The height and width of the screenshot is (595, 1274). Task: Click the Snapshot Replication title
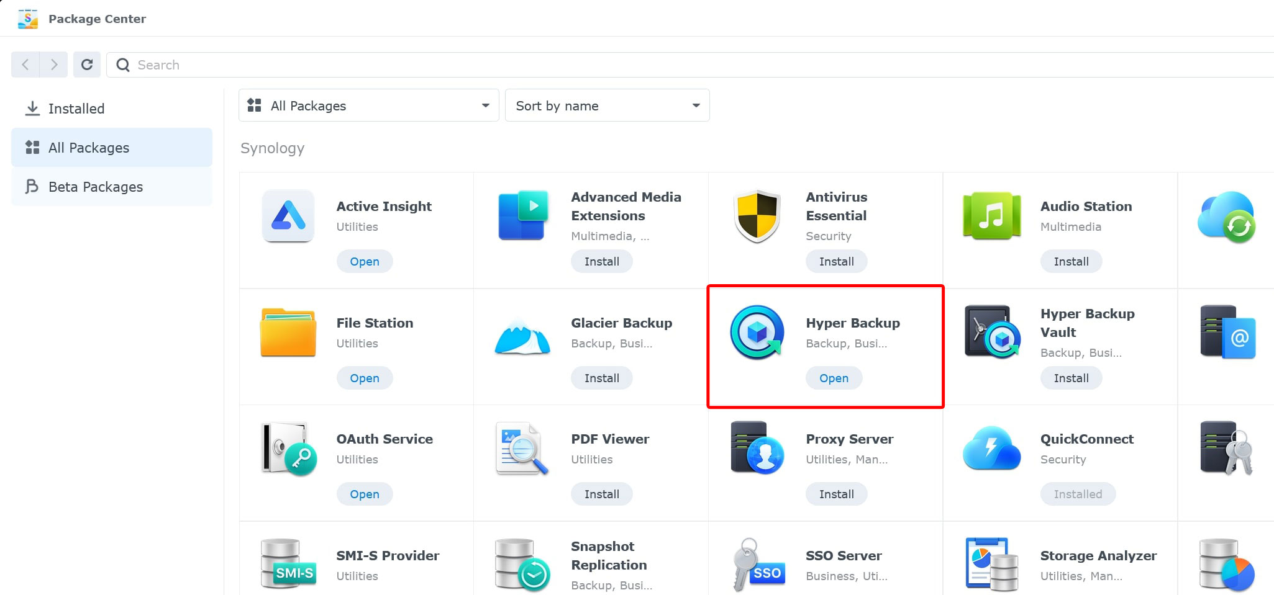point(609,555)
